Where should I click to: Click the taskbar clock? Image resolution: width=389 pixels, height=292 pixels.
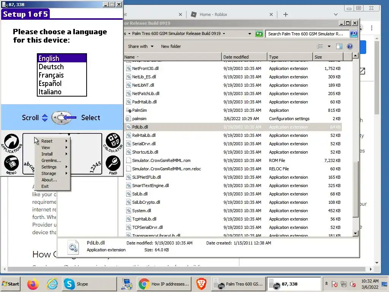pos(370,284)
